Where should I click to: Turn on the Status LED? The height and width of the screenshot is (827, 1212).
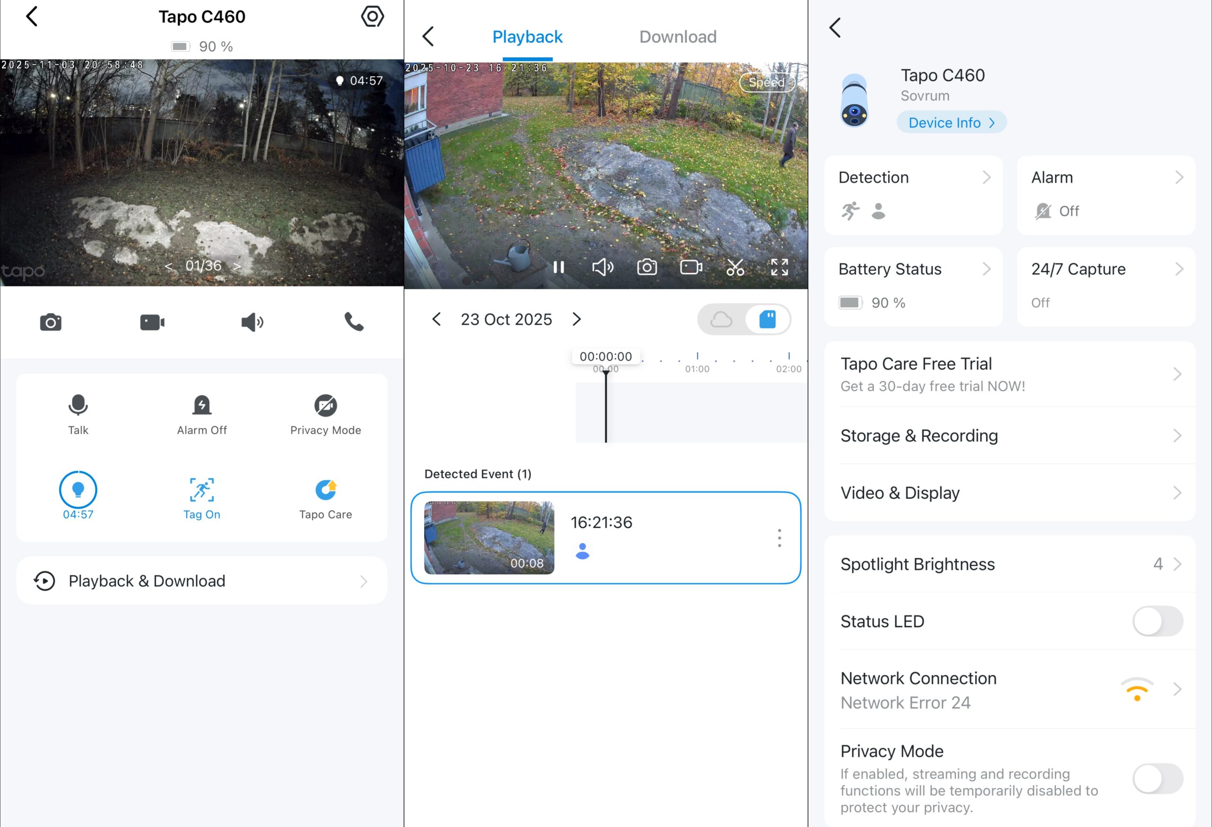click(x=1159, y=621)
